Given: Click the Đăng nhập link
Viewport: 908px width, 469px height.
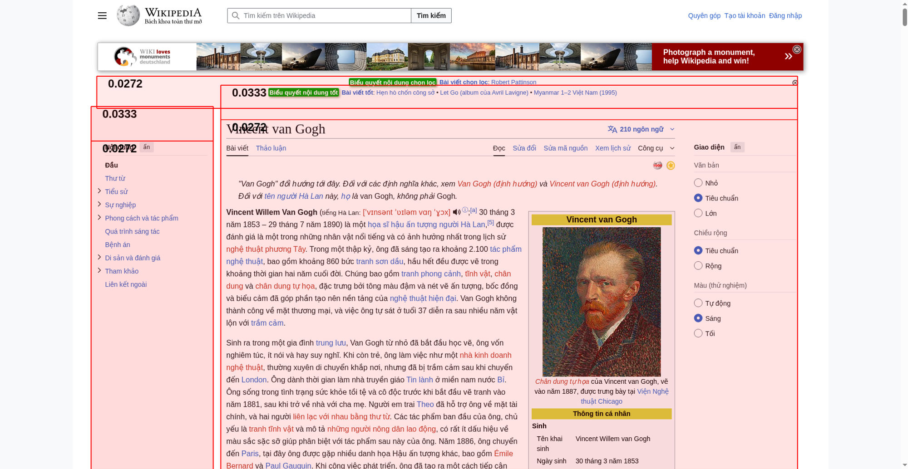Looking at the screenshot, I should tap(785, 16).
